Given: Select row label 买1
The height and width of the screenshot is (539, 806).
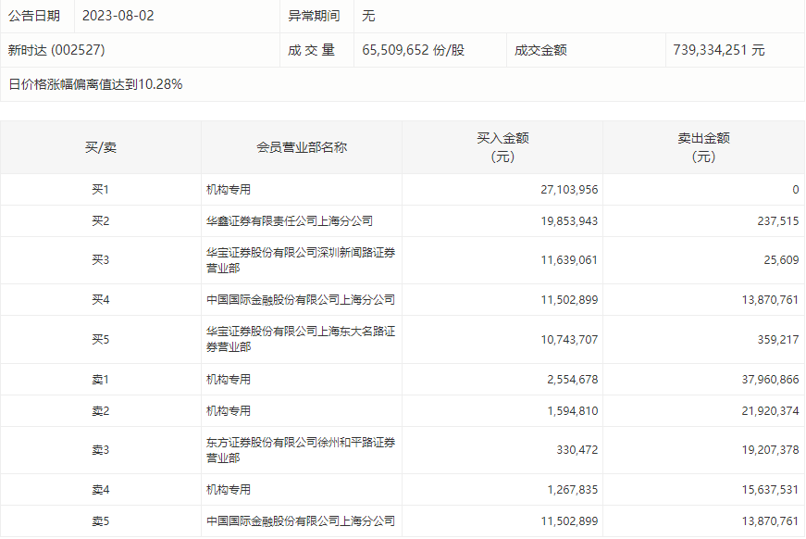Looking at the screenshot, I should (x=101, y=189).
